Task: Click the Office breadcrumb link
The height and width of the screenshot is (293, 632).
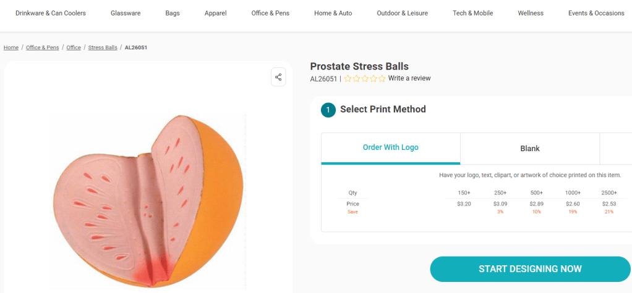Action: (74, 47)
